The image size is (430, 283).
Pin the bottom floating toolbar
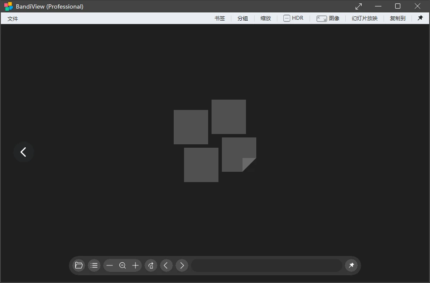pos(351,265)
